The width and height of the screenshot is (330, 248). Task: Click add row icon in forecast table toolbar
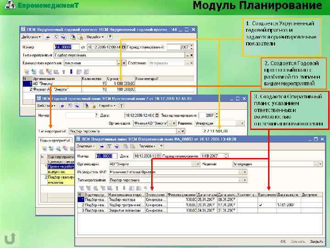26,72
